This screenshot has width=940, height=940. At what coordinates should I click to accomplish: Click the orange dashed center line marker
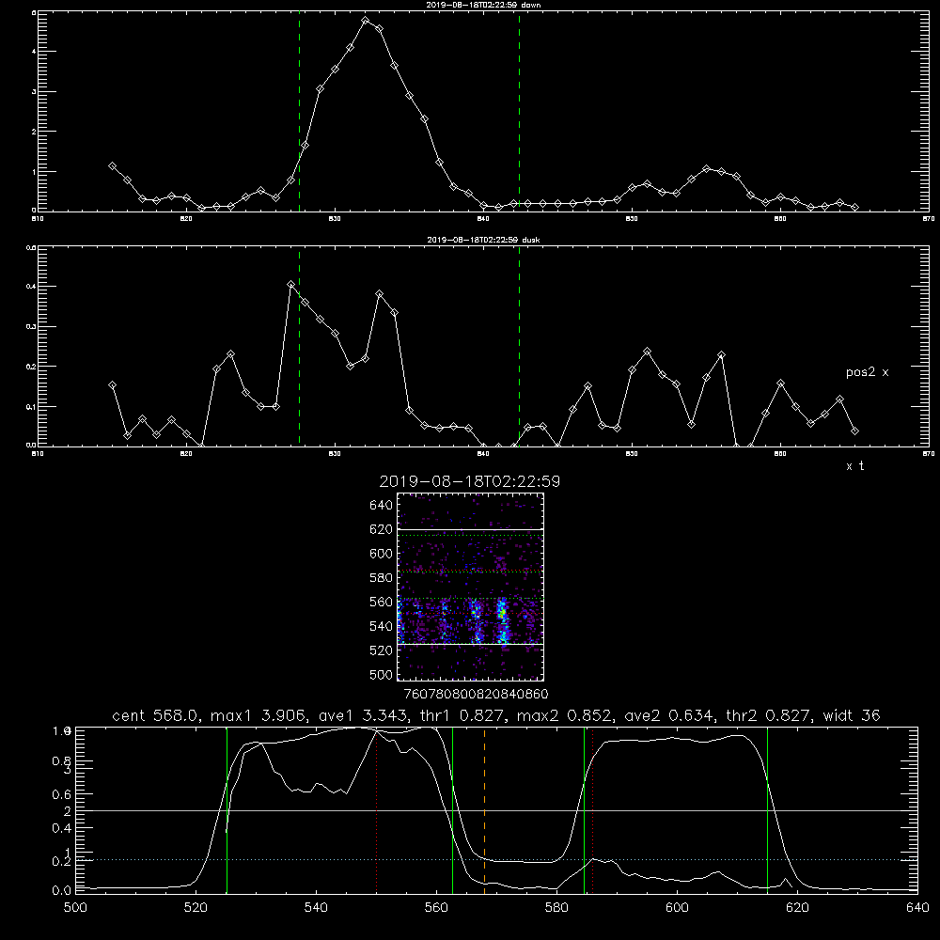[x=484, y=809]
